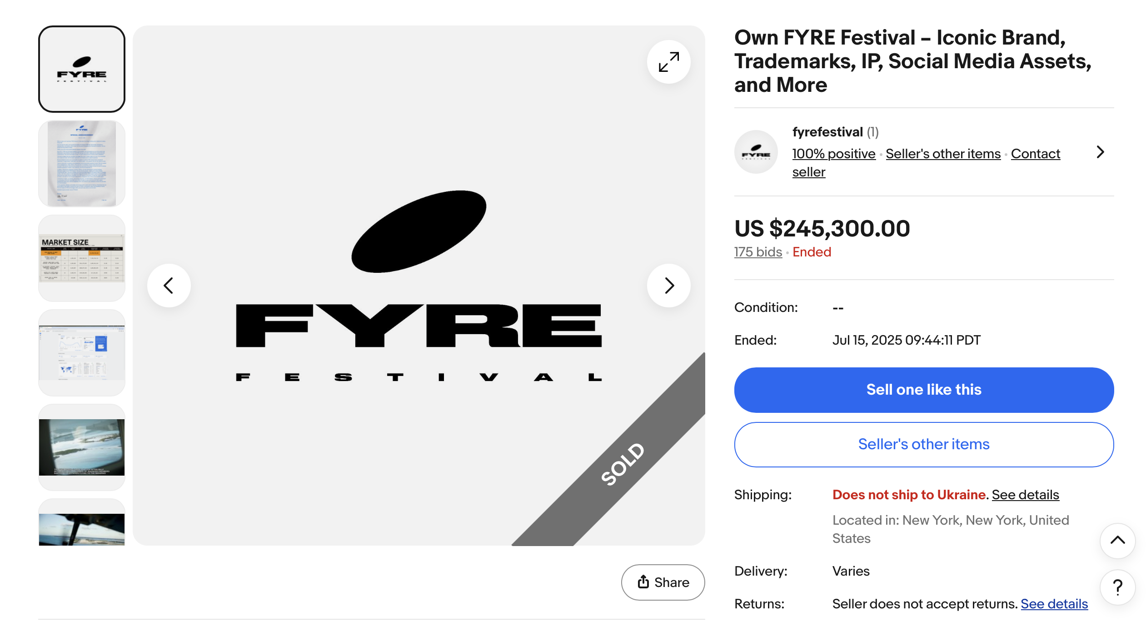
Task: Open the help question mark button
Action: coord(1117,587)
